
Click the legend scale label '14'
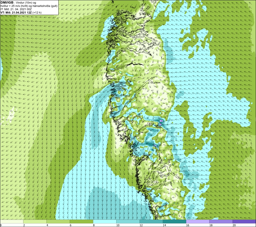(164, 225)
